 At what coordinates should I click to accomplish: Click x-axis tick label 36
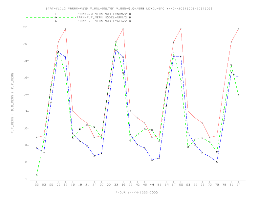coord(123,185)
